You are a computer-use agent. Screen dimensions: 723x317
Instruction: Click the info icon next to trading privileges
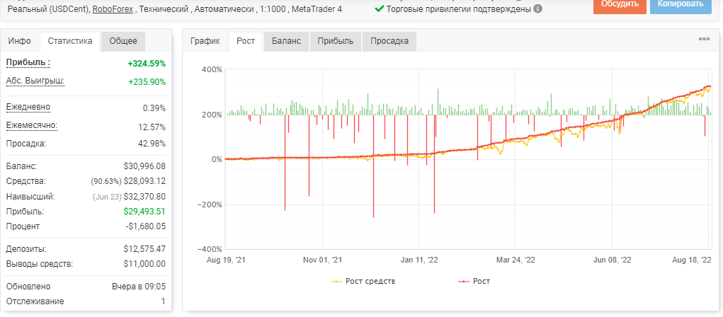[x=538, y=8]
